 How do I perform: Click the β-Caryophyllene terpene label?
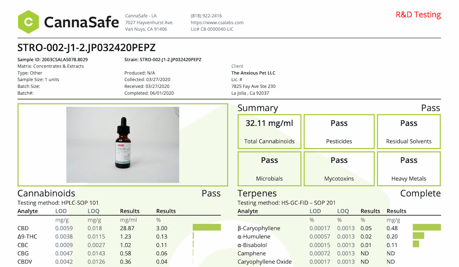point(259,228)
